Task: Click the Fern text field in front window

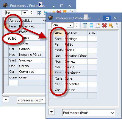Action: click(59, 25)
